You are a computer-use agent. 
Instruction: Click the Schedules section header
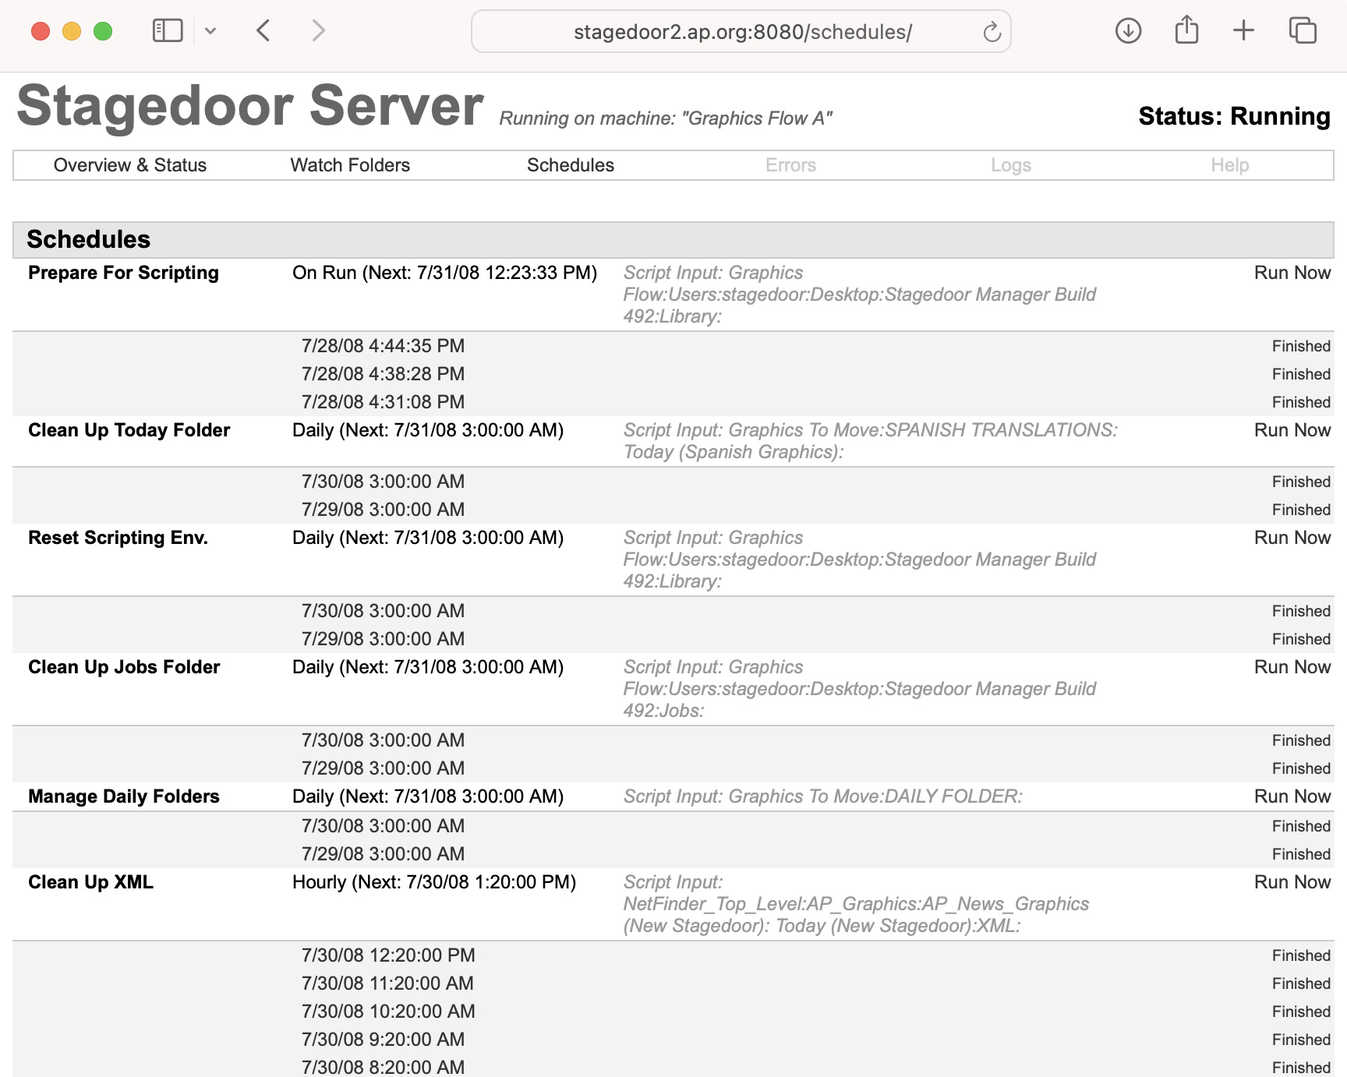coord(673,239)
